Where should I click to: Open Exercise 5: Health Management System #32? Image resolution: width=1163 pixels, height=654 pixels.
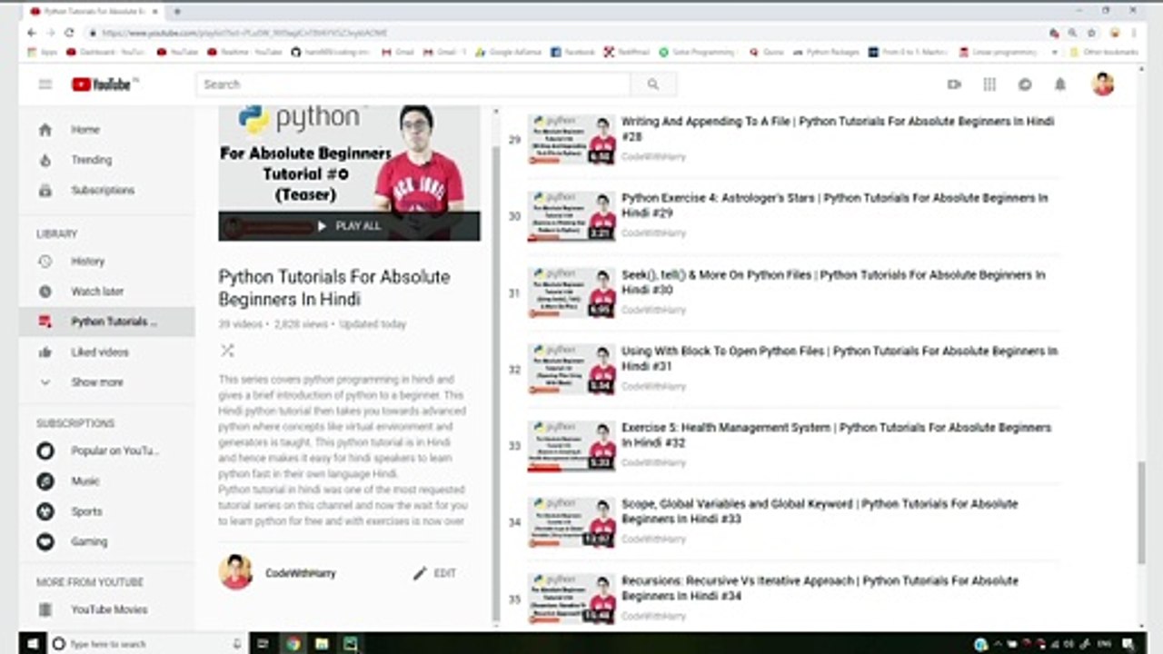coord(836,435)
